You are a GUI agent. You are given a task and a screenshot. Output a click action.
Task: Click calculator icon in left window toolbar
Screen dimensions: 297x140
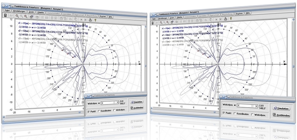point(5,15)
